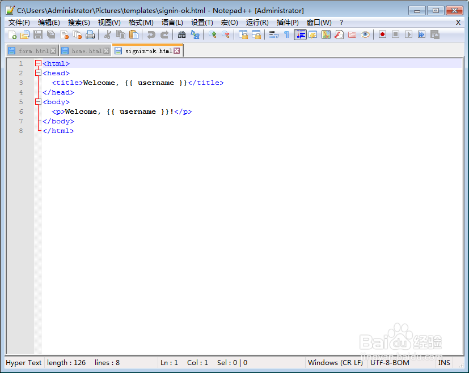Click the X close-document button in menu bar
This screenshot has width=469, height=373.
(x=458, y=23)
